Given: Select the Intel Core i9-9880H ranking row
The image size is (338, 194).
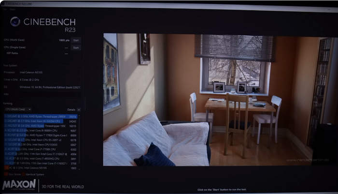Looking at the screenshot, I should (41, 131).
